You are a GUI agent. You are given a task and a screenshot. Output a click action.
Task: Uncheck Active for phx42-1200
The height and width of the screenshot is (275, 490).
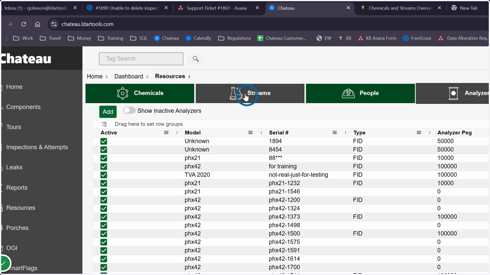[104, 200]
